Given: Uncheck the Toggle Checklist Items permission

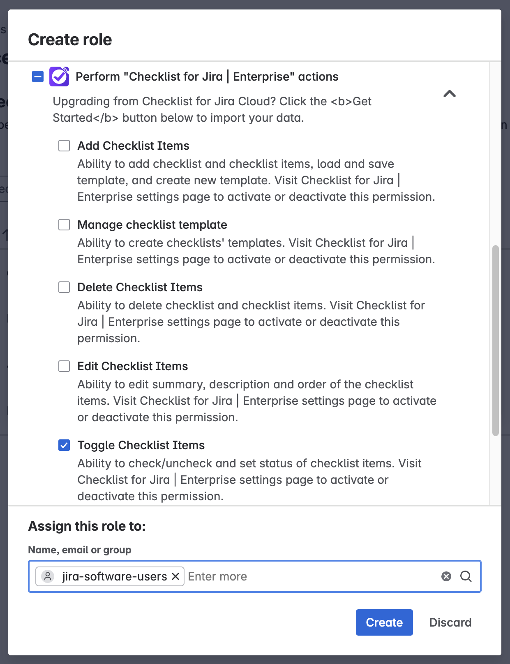Looking at the screenshot, I should point(64,445).
